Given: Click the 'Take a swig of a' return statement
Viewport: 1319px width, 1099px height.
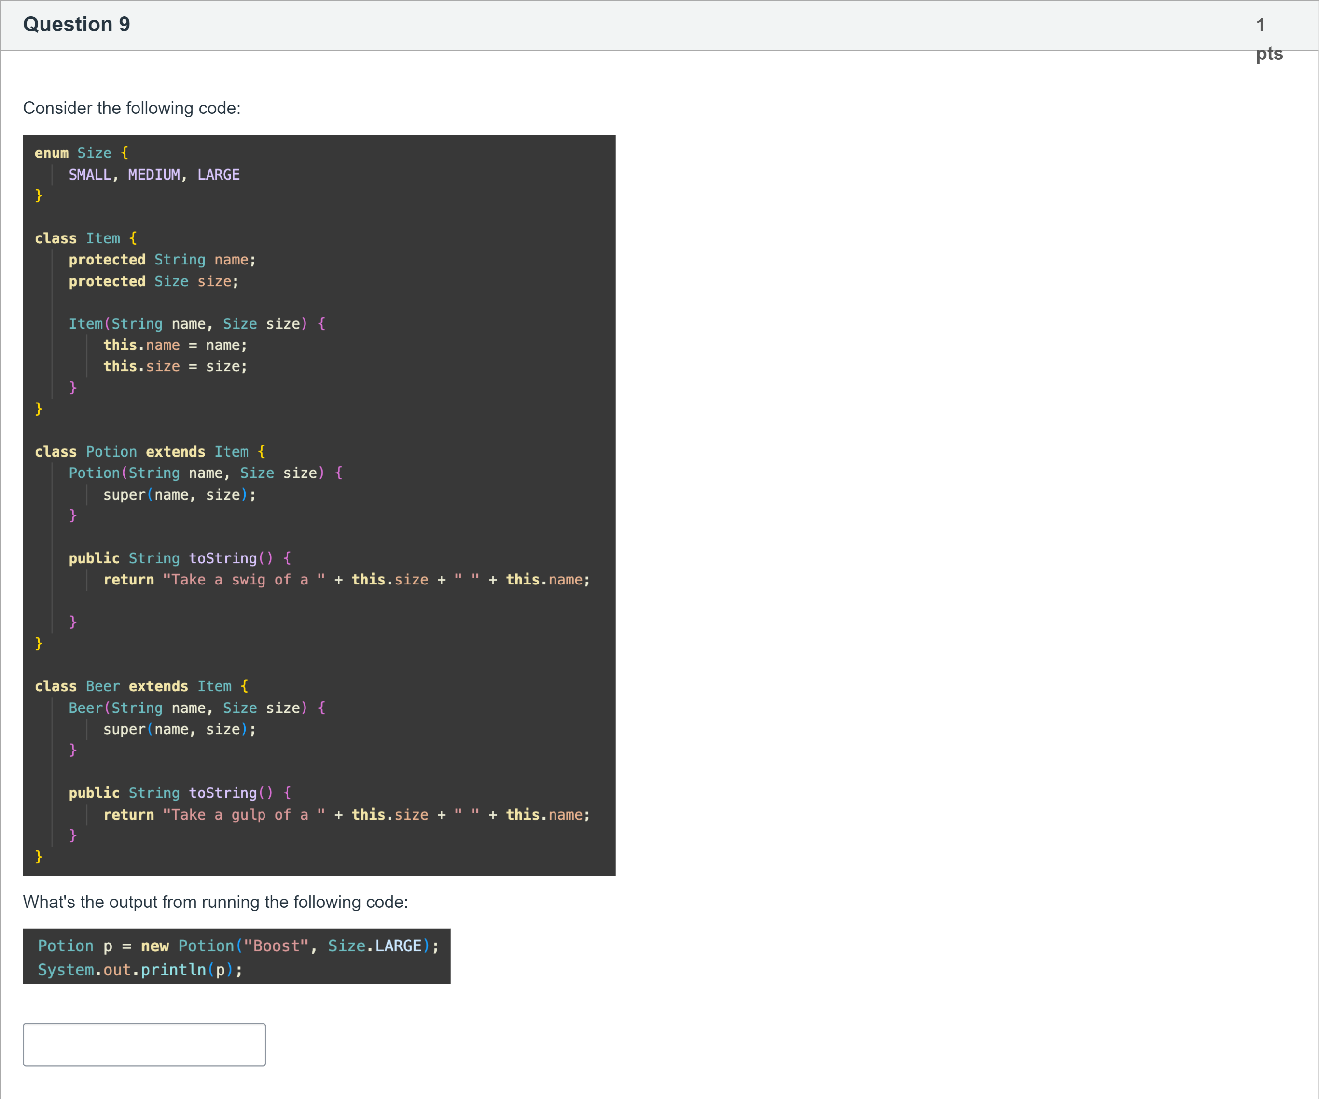Looking at the screenshot, I should (x=346, y=580).
